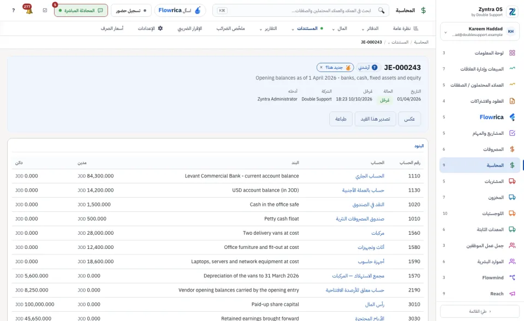The image size is (524, 321).
Task: Click account number 2190
Action: [x=414, y=290]
